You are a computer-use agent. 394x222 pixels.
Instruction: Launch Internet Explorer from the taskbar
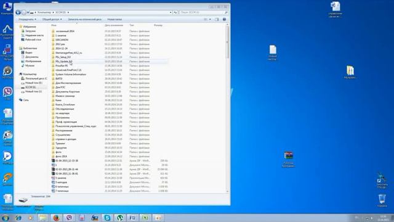click(x=18, y=218)
